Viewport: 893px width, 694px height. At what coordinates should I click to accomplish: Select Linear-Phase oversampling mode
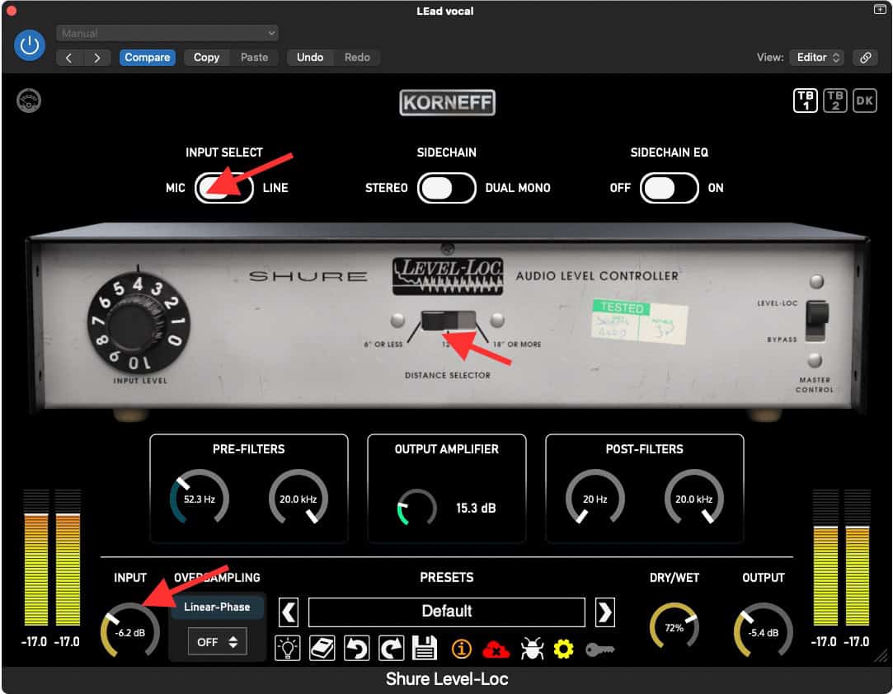pos(217,607)
